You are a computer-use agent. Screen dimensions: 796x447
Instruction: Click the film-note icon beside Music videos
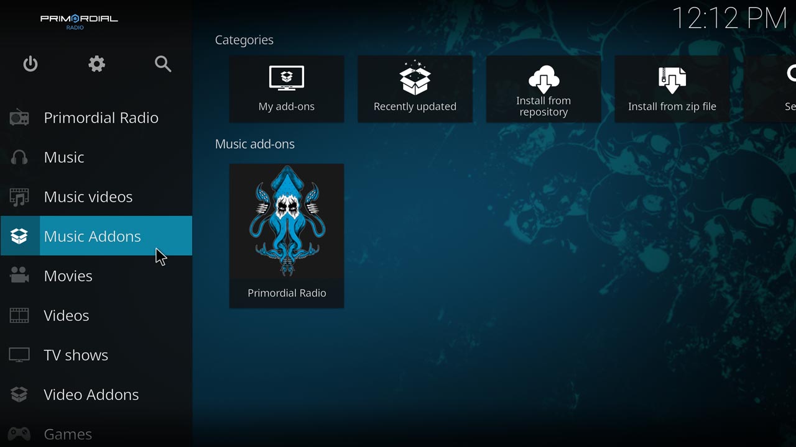click(19, 197)
